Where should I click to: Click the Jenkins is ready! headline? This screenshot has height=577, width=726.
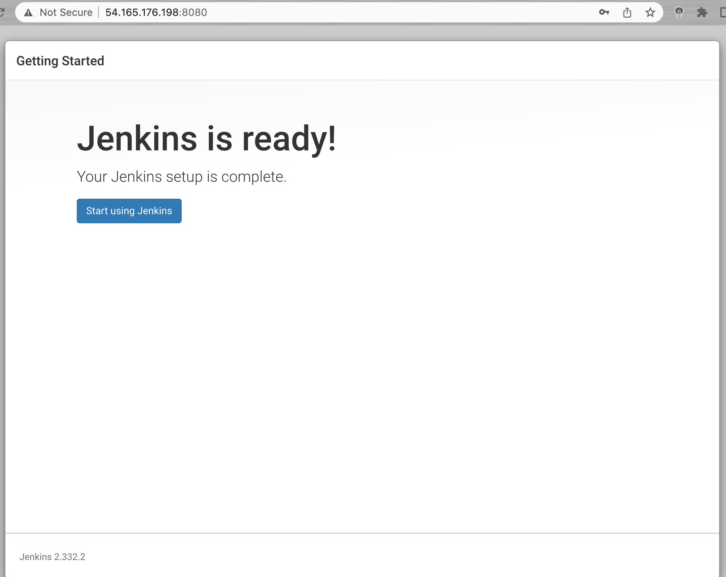coord(207,139)
